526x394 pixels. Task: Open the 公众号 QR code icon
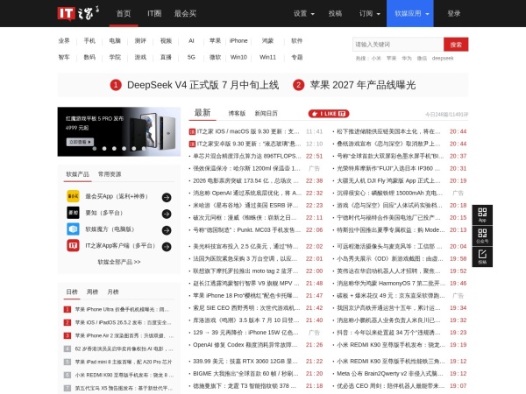[482, 236]
